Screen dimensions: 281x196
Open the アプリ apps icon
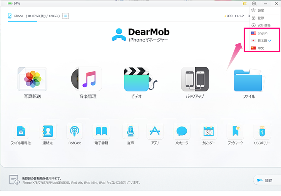point(155,131)
